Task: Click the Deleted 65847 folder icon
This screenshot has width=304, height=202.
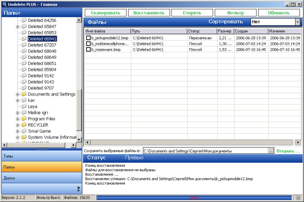Action: click(x=24, y=26)
